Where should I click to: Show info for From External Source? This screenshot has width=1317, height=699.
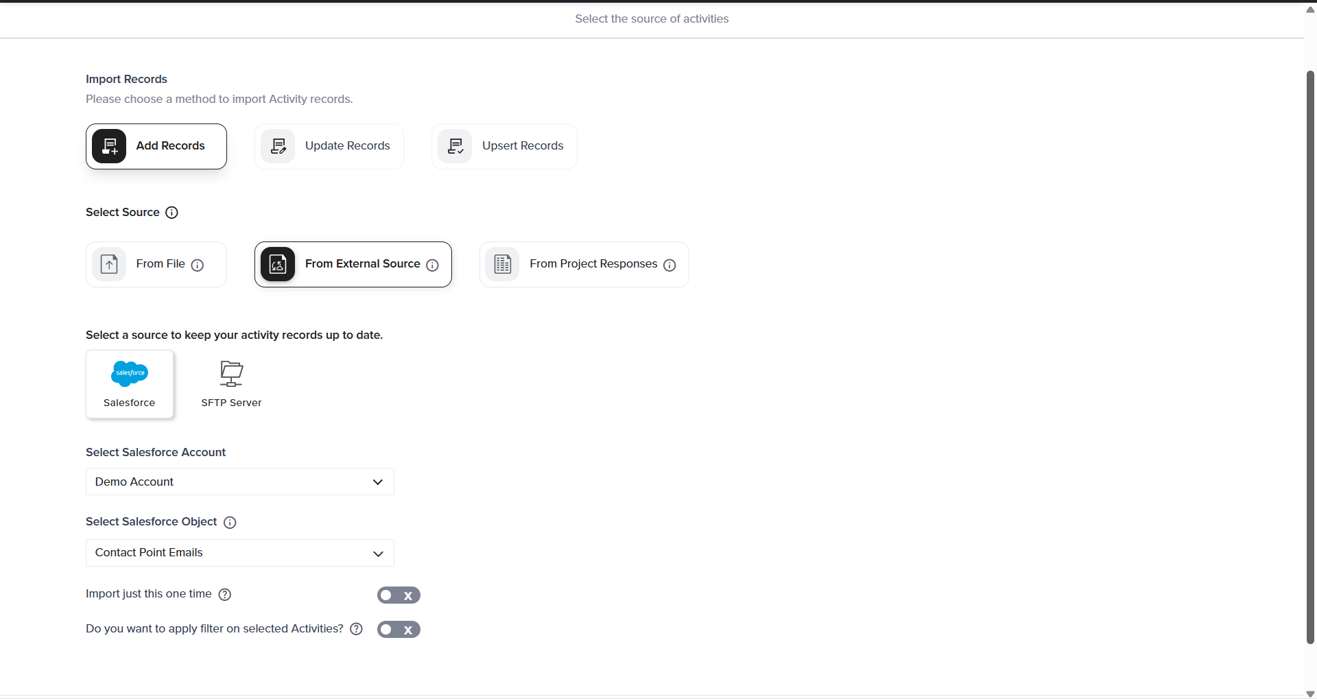432,265
